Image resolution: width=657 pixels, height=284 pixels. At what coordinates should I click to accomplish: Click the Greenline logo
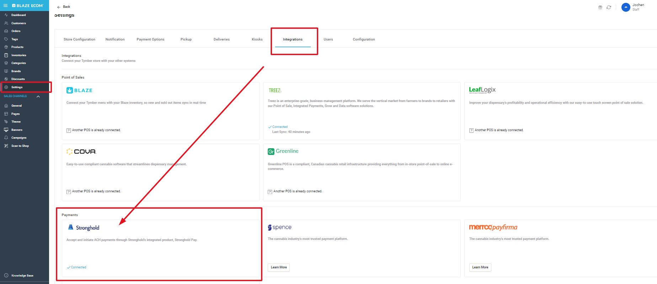(x=283, y=151)
